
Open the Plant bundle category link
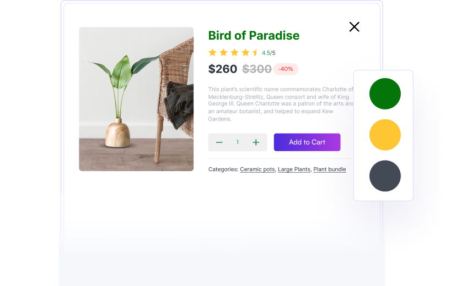click(330, 169)
